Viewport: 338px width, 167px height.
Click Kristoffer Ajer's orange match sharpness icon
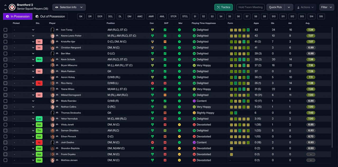[165, 42]
